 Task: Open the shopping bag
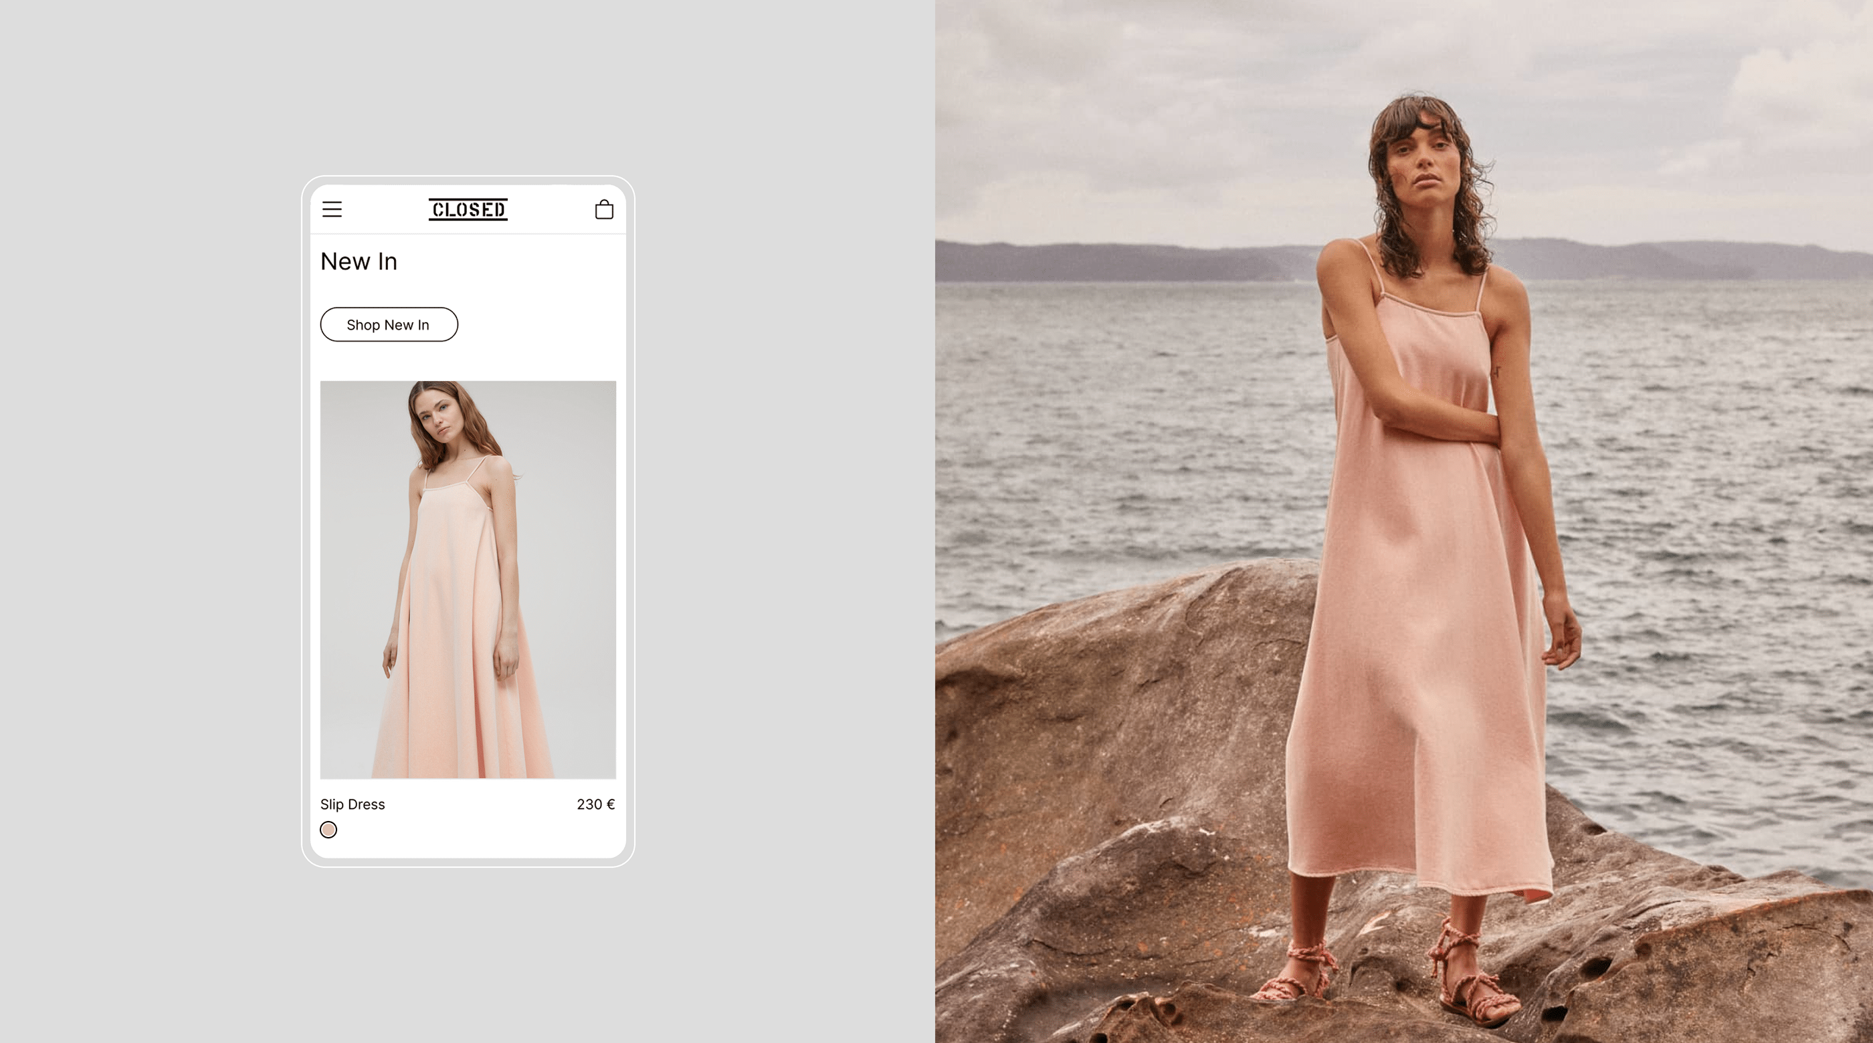(x=603, y=209)
